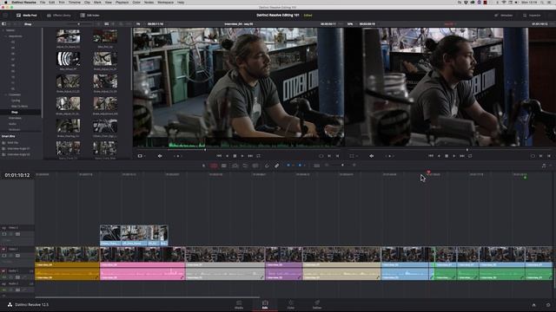This screenshot has height=312, width=556.
Task: Click the Overwrite Clip edit icon
Action: pos(245,166)
